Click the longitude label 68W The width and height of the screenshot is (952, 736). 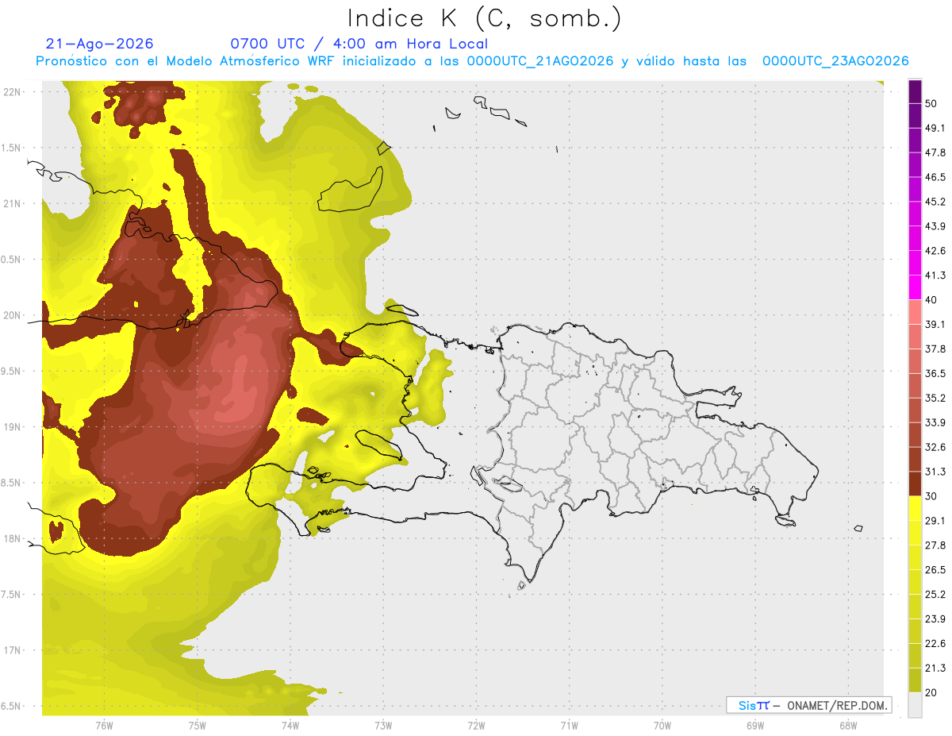tap(847, 726)
